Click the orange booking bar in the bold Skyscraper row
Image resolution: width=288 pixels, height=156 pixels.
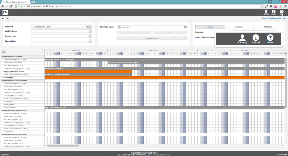tap(88, 72)
